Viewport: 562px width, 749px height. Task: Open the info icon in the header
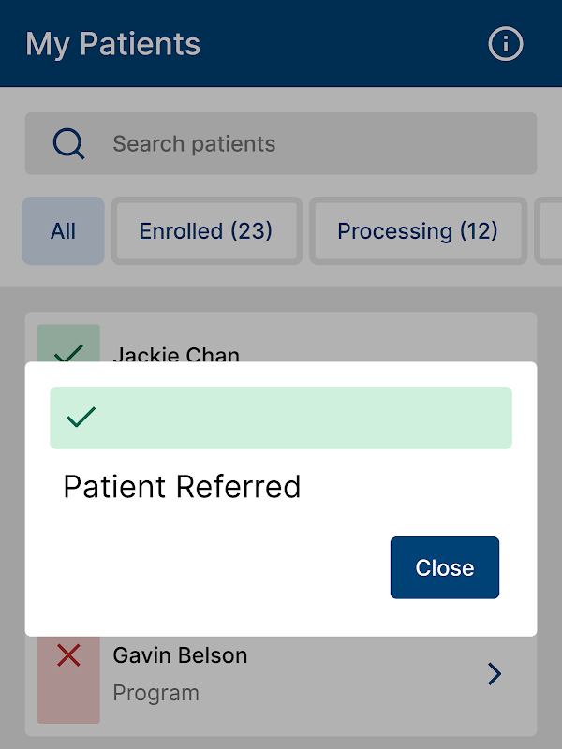[x=506, y=44]
